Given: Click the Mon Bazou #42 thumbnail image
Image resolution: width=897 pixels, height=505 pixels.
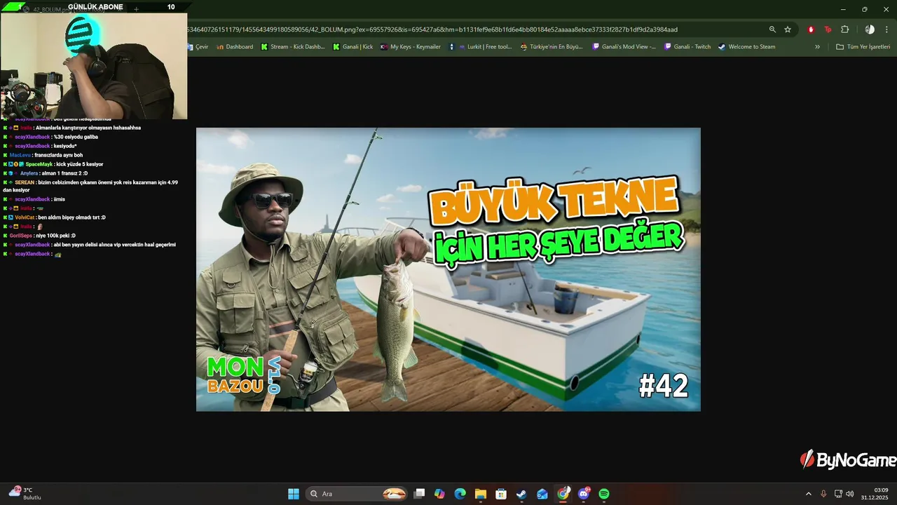Looking at the screenshot, I should 448,269.
